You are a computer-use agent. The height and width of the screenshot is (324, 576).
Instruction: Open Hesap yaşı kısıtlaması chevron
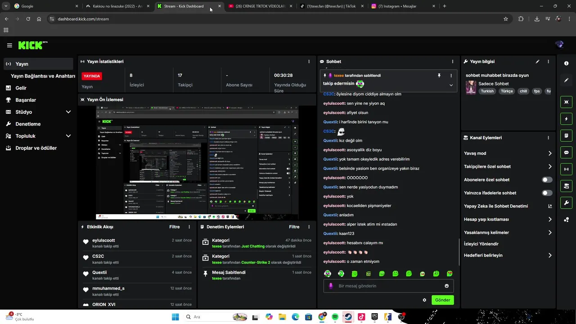coord(550,220)
